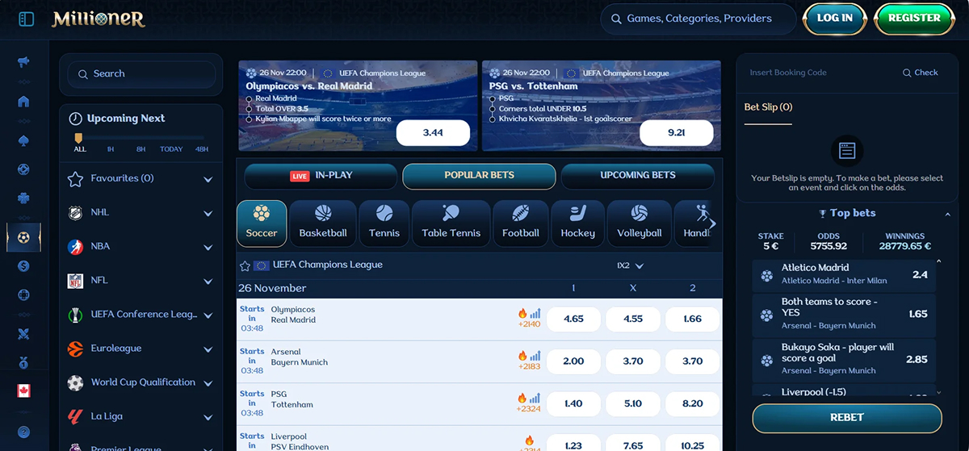
Task: Favourite the UEFA Champions League with the star
Action: (x=245, y=265)
